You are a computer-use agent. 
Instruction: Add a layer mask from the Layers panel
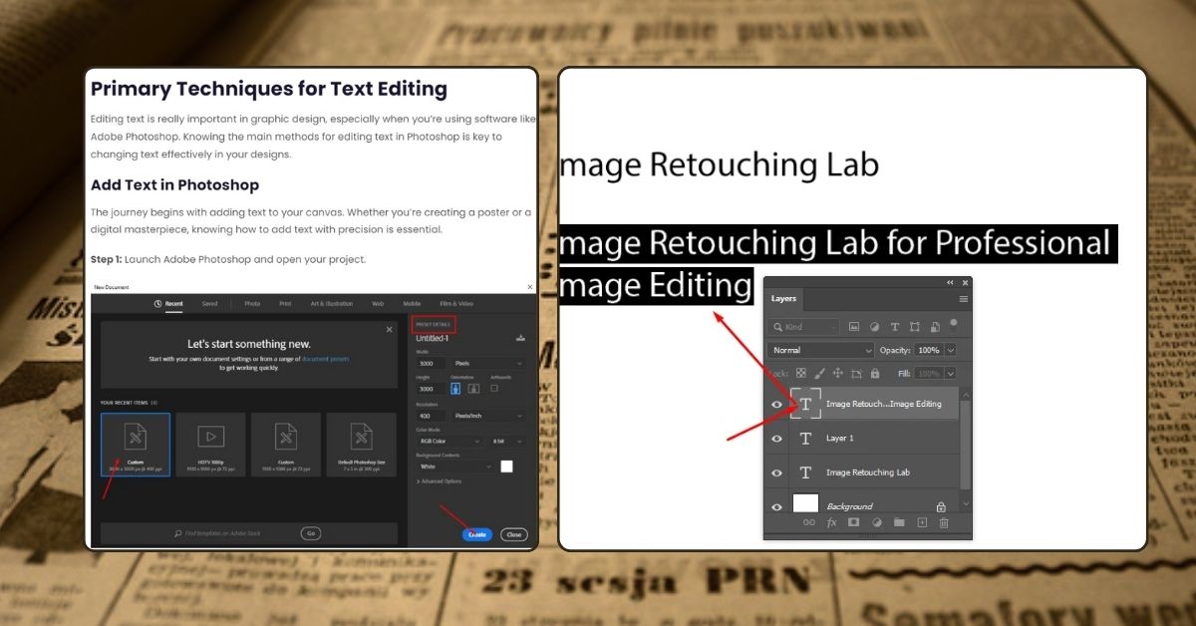tap(851, 522)
